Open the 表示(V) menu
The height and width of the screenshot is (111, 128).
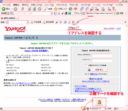pos(25,5)
